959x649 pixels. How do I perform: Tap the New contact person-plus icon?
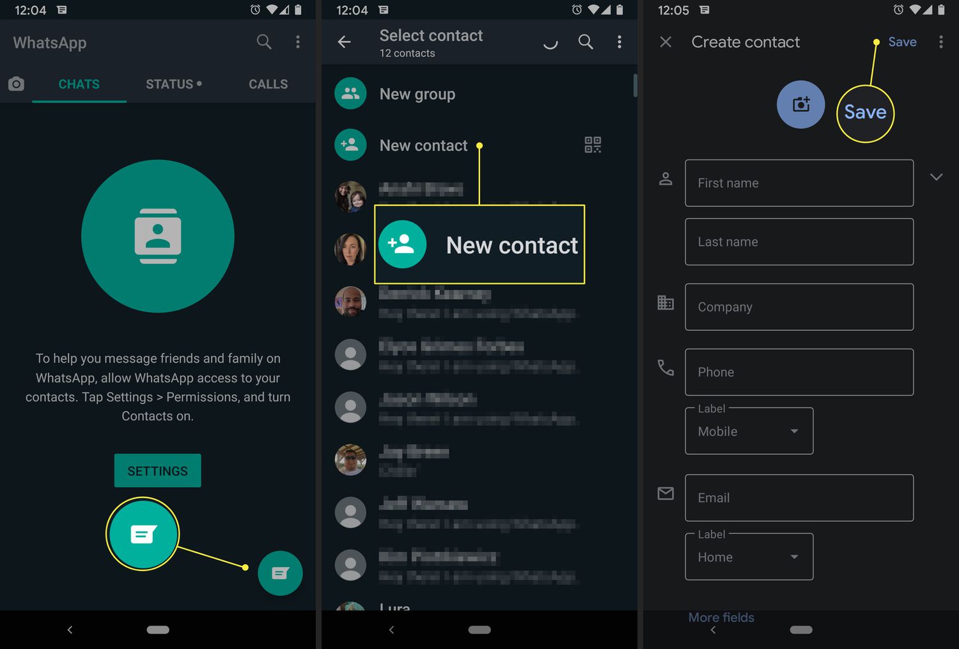350,145
